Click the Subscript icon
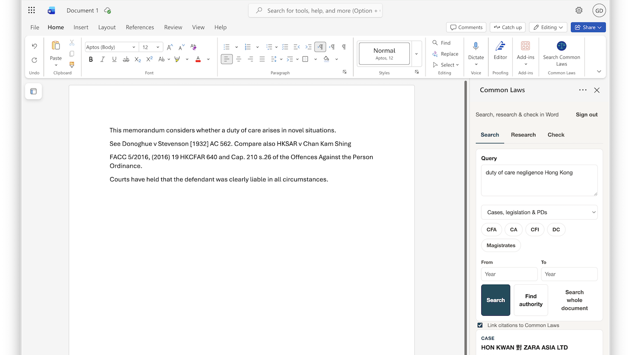This screenshot has height=355, width=631. 138,59
